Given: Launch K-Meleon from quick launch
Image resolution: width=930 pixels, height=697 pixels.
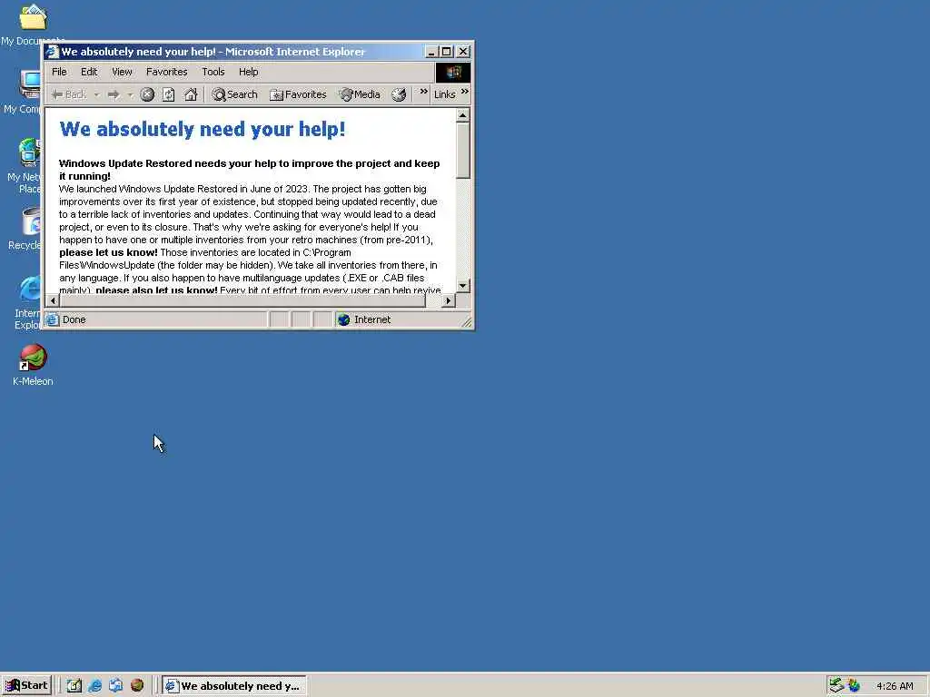Looking at the screenshot, I should [x=137, y=686].
